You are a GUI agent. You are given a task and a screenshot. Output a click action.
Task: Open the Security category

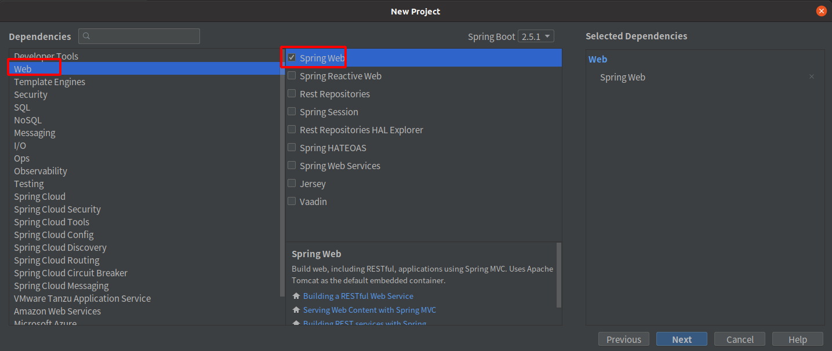click(x=144, y=94)
